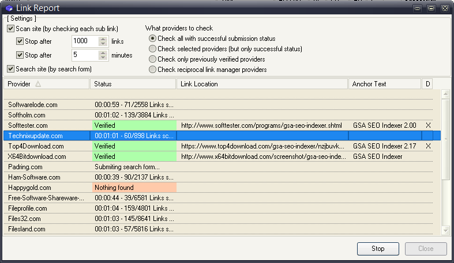Screen dimensions: 454x263
Task: Sort by the Status column header
Action: coord(133,84)
